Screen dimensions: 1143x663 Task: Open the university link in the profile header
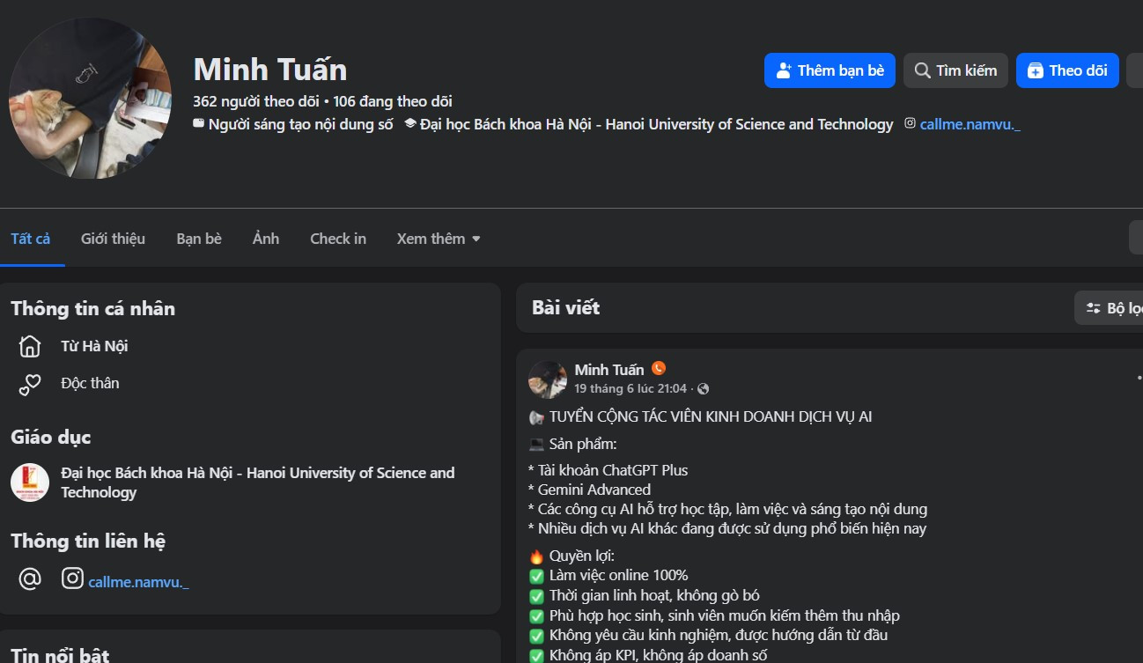coord(657,124)
